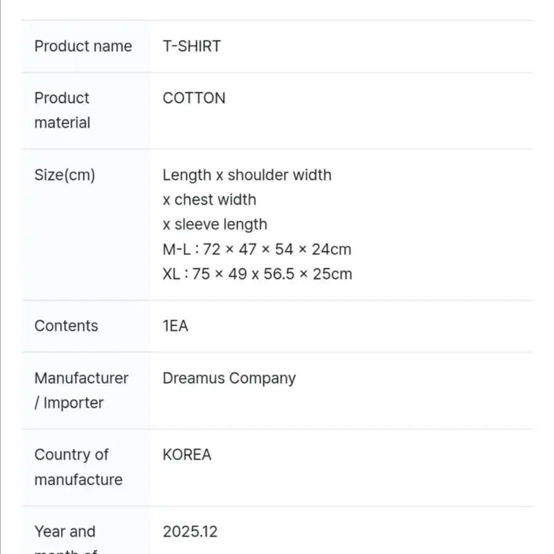Click the 'Contents' row label
The width and height of the screenshot is (554, 554).
point(66,326)
